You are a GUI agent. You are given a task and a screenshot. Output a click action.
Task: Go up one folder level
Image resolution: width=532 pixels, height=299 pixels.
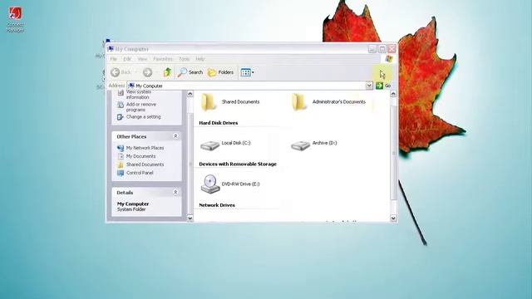point(167,72)
